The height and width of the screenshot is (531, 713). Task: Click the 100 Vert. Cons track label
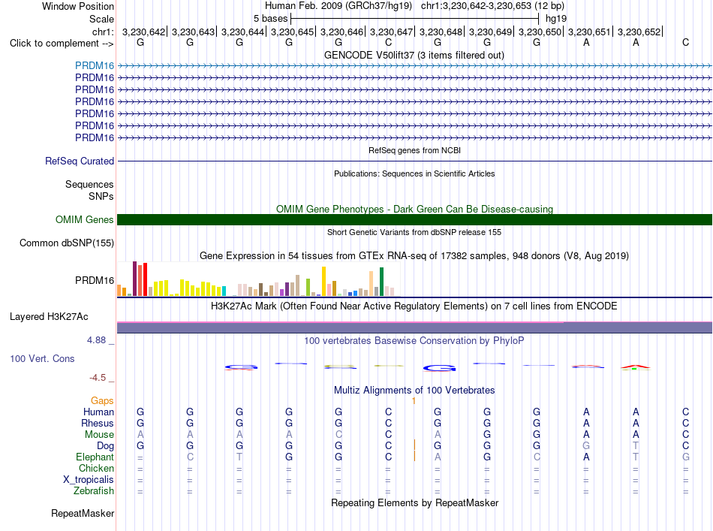42,358
